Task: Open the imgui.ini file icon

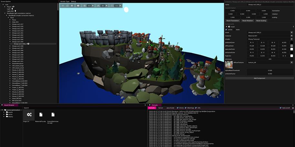Action: (x=29, y=115)
